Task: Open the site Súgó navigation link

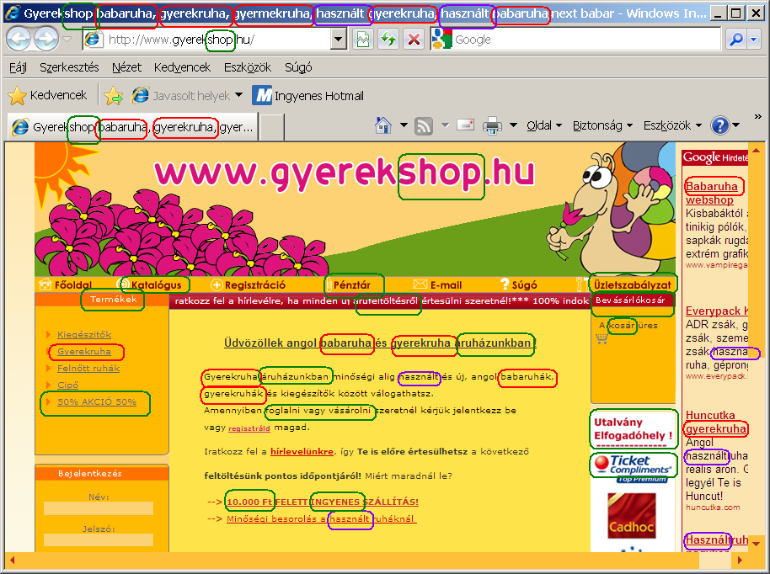Action: coord(519,284)
